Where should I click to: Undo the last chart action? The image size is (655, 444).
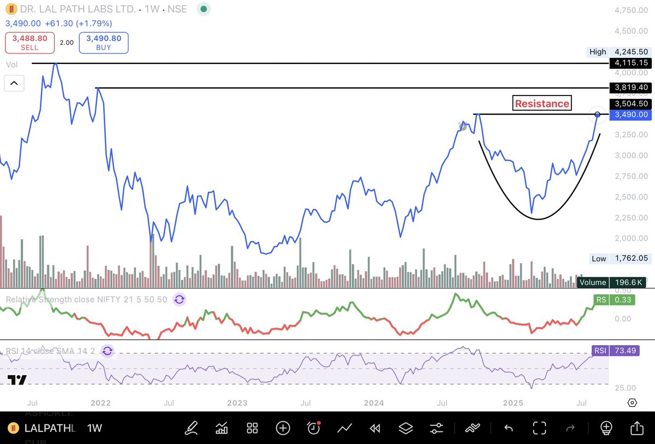[x=508, y=428]
